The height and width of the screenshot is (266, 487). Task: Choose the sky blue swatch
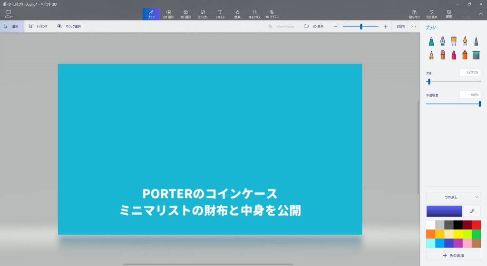440,243
